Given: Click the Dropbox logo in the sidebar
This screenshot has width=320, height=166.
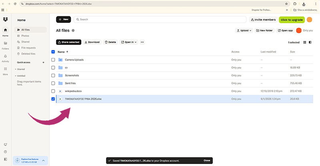Looking at the screenshot, I should pos(5,20).
